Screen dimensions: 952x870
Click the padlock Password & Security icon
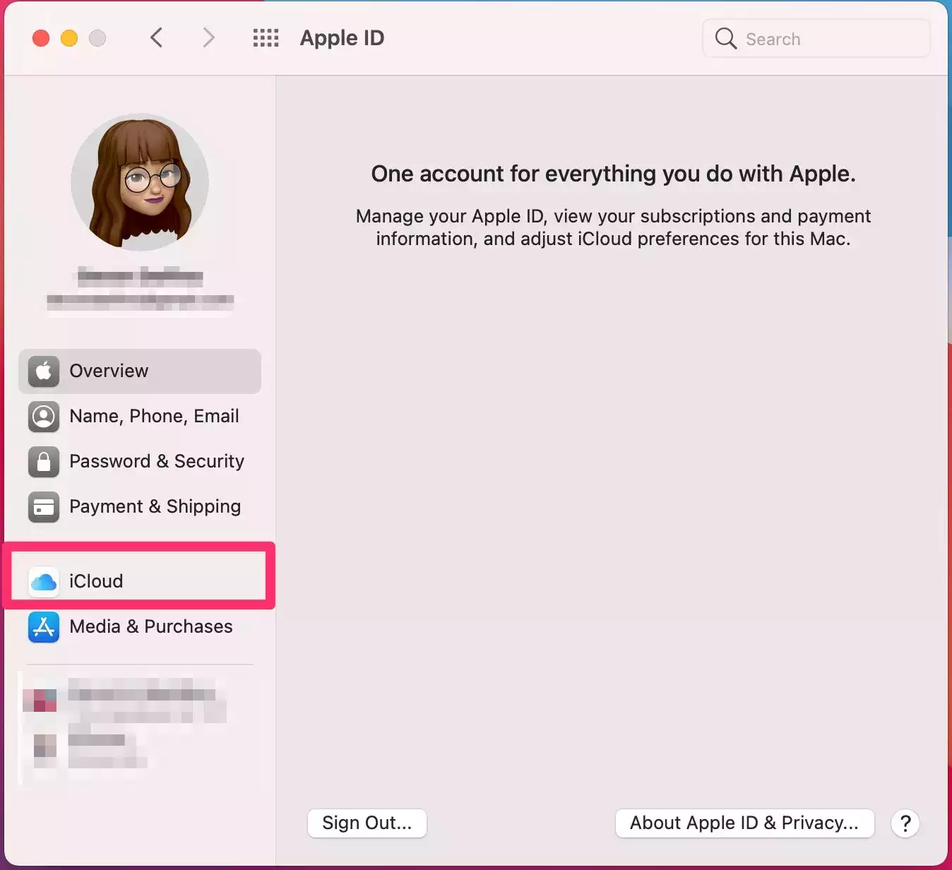pyautogui.click(x=44, y=462)
